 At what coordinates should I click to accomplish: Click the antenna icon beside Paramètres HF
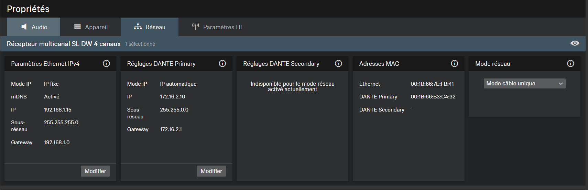[195, 27]
